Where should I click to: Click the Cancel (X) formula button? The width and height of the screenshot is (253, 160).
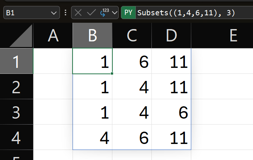tap(78, 13)
